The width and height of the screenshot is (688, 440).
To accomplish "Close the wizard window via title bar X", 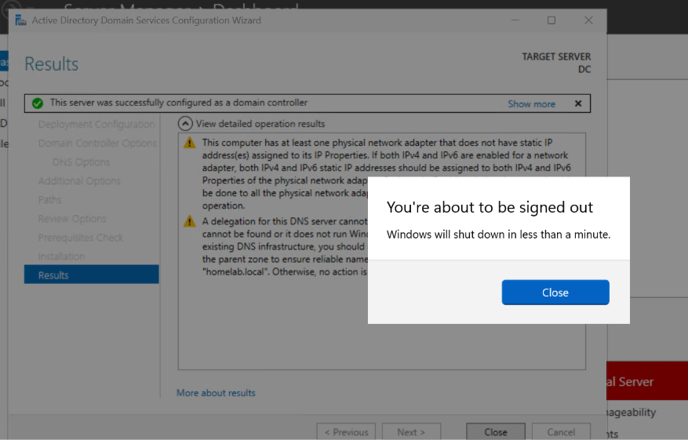I will 588,20.
